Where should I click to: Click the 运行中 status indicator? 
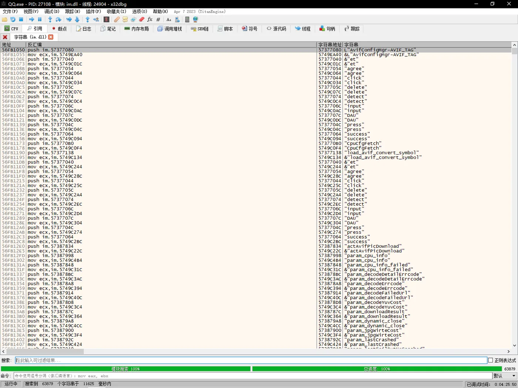click(x=11, y=384)
